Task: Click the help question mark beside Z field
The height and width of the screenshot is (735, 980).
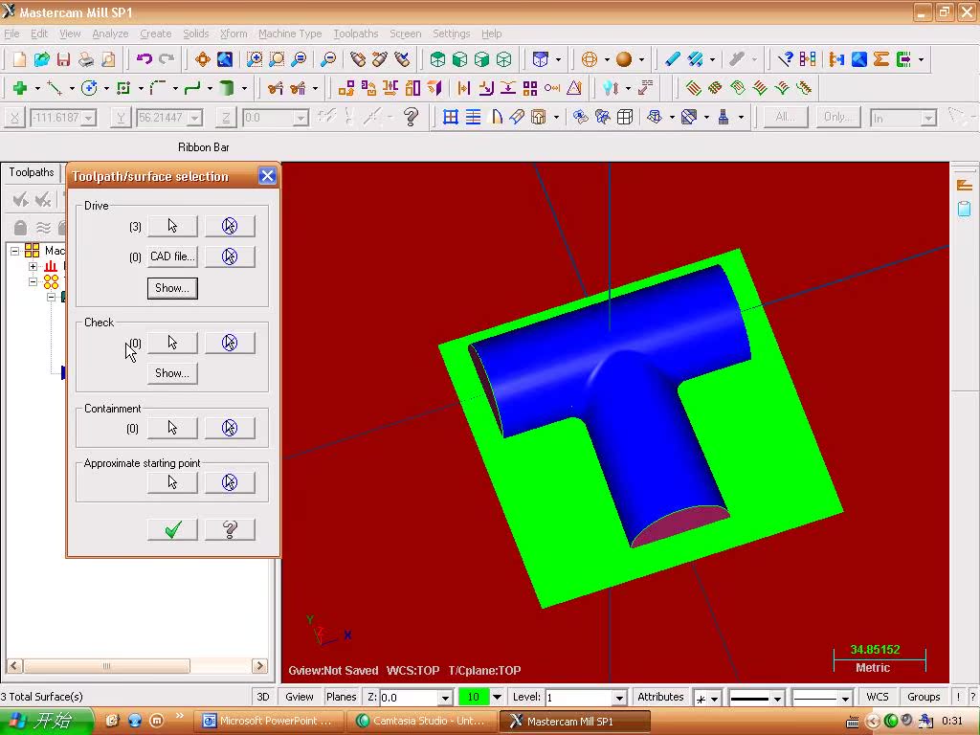Action: click(411, 117)
